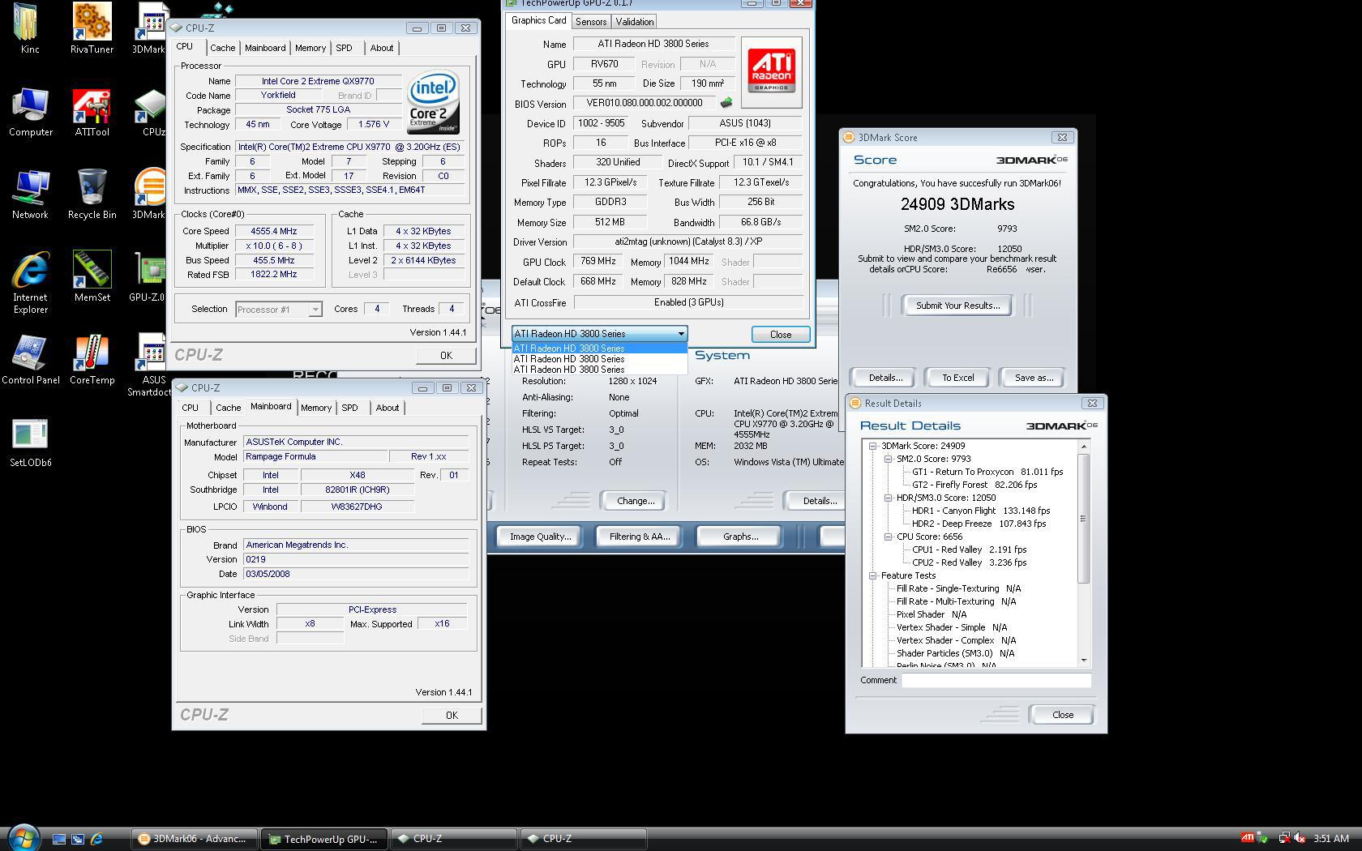Click Submit Your Results button
The width and height of the screenshot is (1362, 851).
957,306
